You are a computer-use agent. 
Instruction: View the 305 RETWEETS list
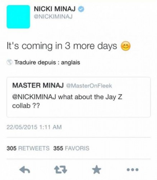(28, 148)
